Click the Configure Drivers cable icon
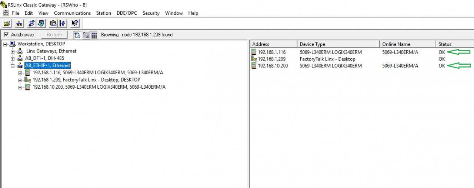Screen dimensions: 474x188 click(31, 23)
